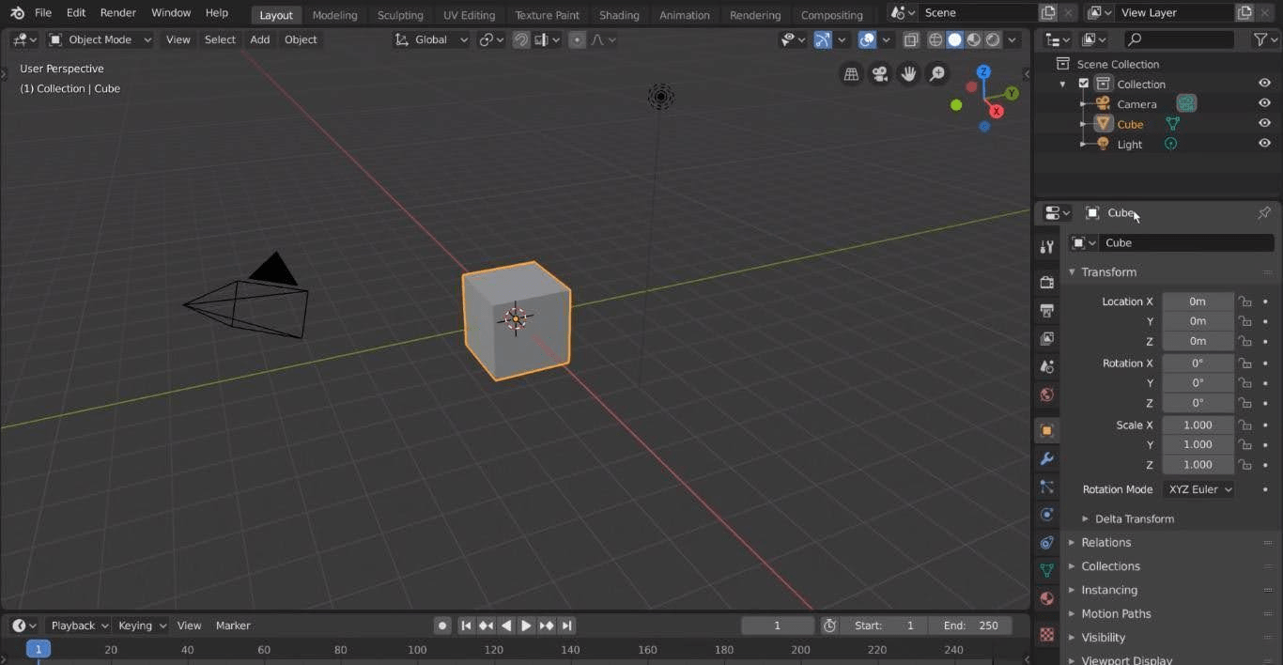1283x665 pixels.
Task: Open the Rotation Mode XYZ Euler dropdown
Action: click(x=1198, y=489)
